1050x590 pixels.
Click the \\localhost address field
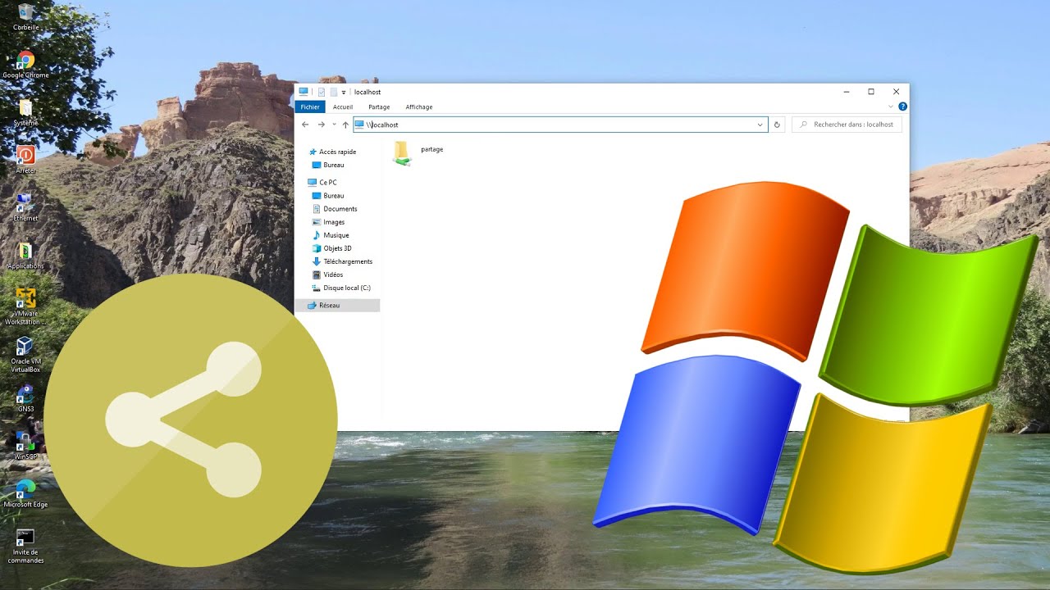coord(560,125)
